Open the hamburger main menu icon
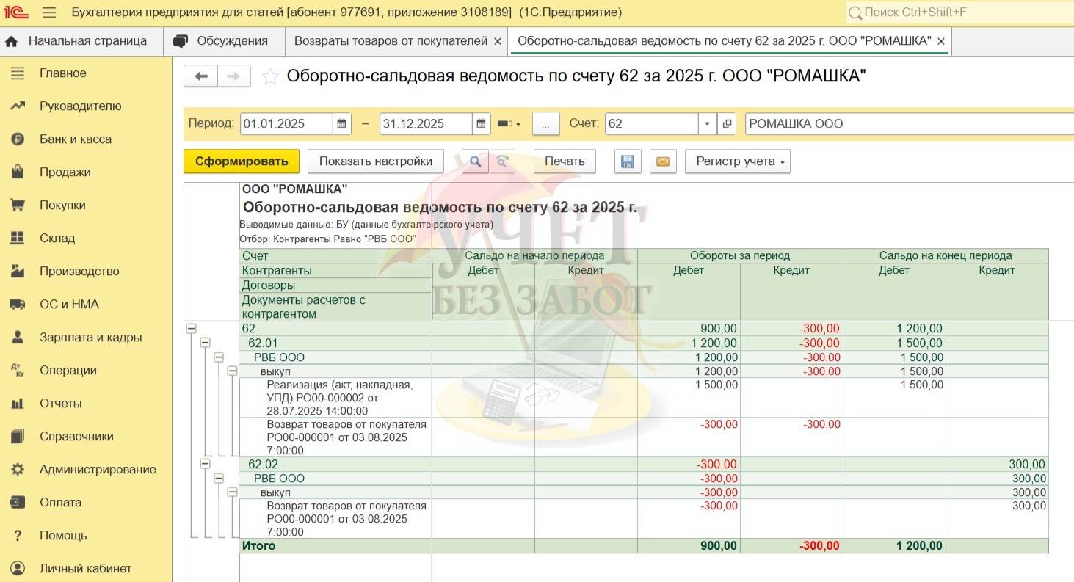 (x=49, y=12)
